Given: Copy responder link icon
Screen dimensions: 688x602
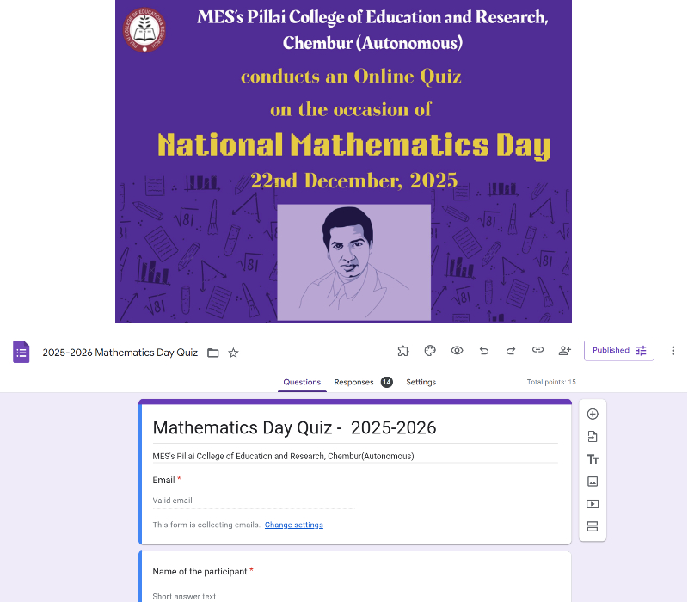Looking at the screenshot, I should pyautogui.click(x=537, y=350).
